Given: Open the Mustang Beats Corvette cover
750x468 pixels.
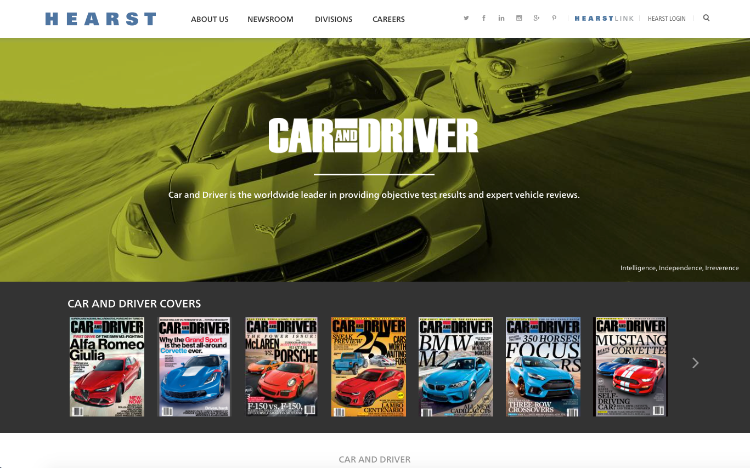Looking at the screenshot, I should [x=630, y=367].
